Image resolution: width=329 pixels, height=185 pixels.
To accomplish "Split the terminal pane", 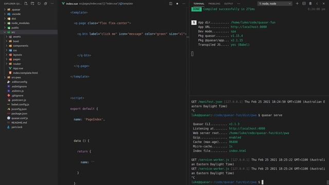I will pyautogui.click(x=304, y=4).
